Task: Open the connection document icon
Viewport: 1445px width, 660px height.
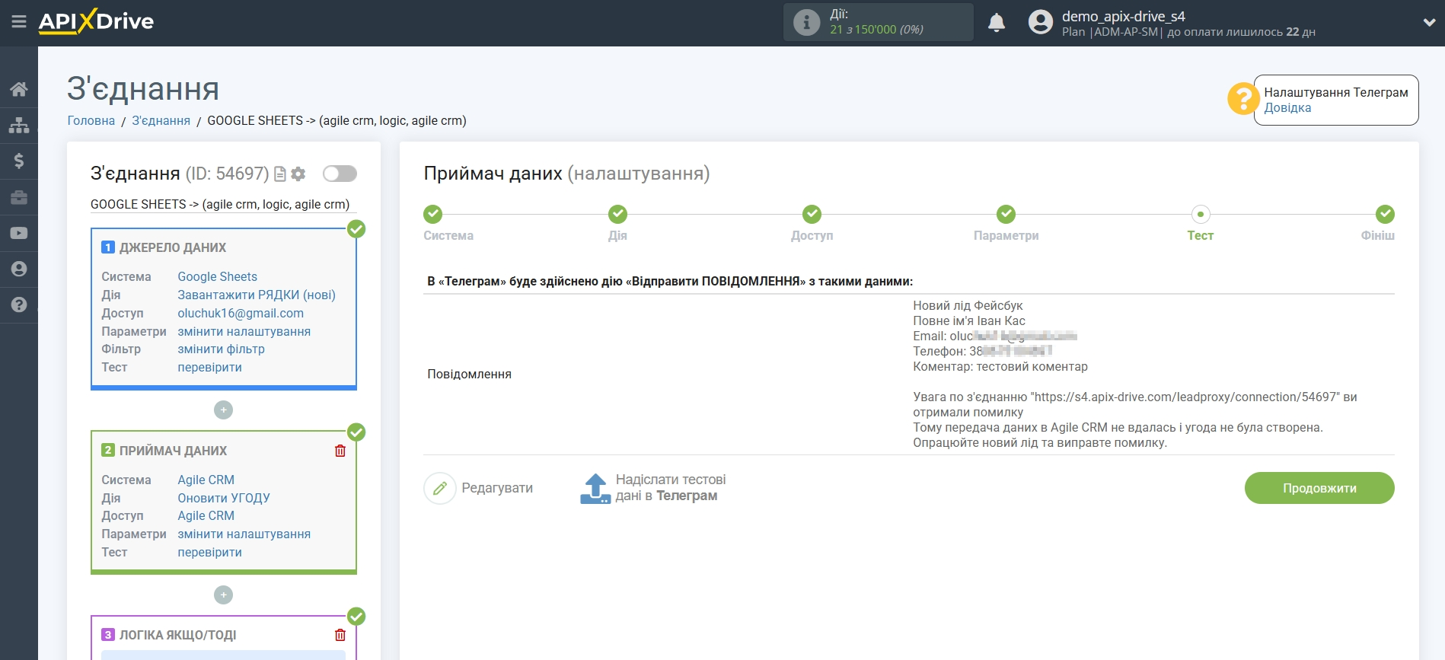Action: tap(280, 174)
